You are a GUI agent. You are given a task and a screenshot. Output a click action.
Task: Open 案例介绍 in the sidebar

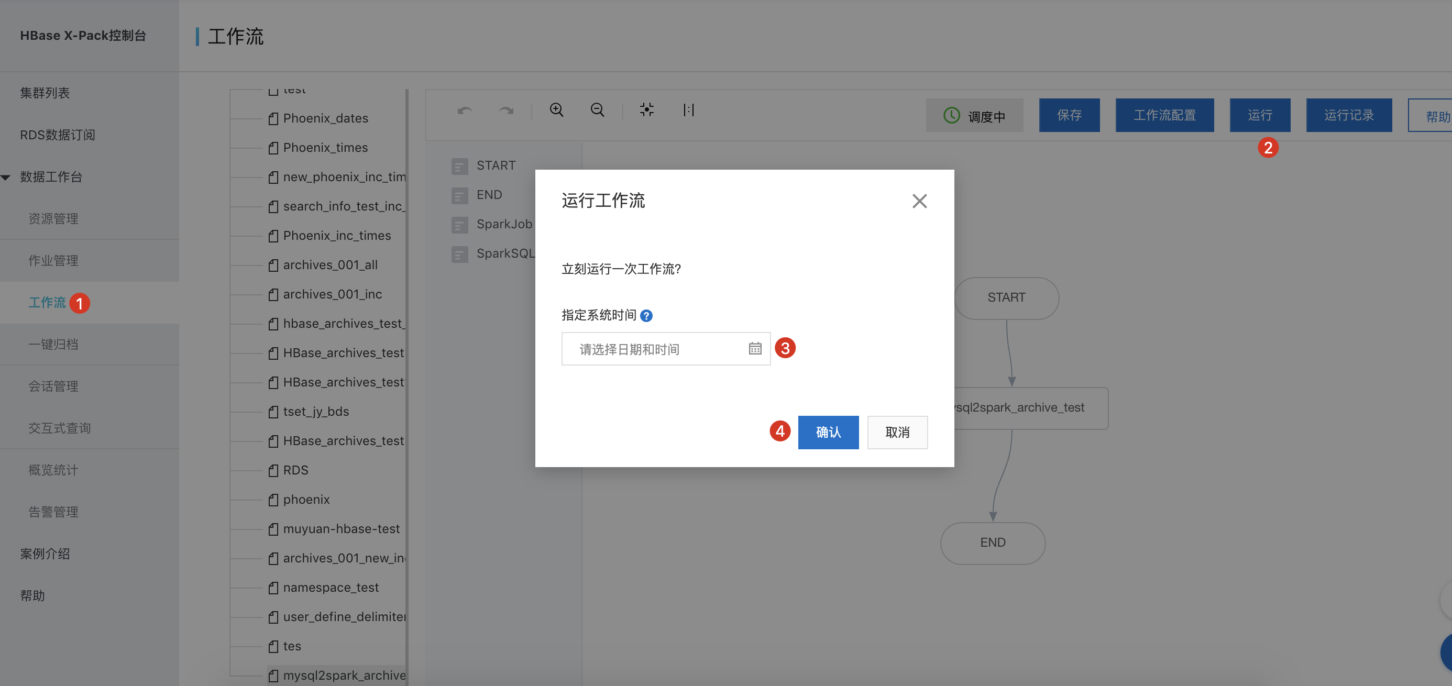pyautogui.click(x=45, y=554)
